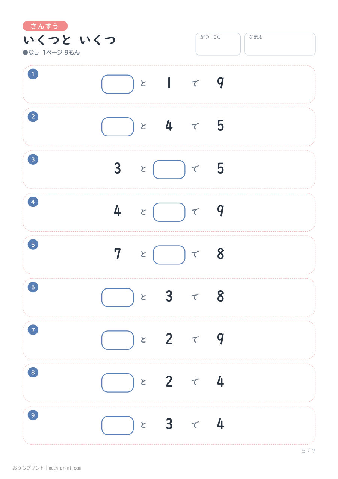Viewport: 338px width, 479px height.
Task: Click the number 2 problem badge
Action: 33,117
